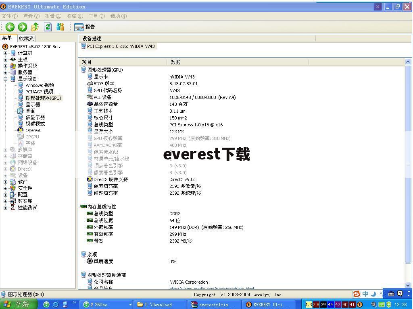The height and width of the screenshot is (309, 413).
Task: Click the OpenGL tree item icon
Action: coord(20,130)
